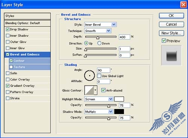Check Use Global Light option
This screenshot has width=188, height=138.
coord(99,76)
